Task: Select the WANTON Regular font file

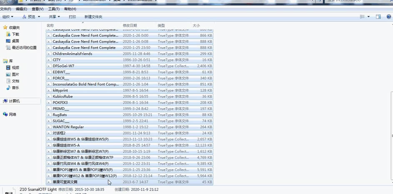Action: tap(68, 127)
